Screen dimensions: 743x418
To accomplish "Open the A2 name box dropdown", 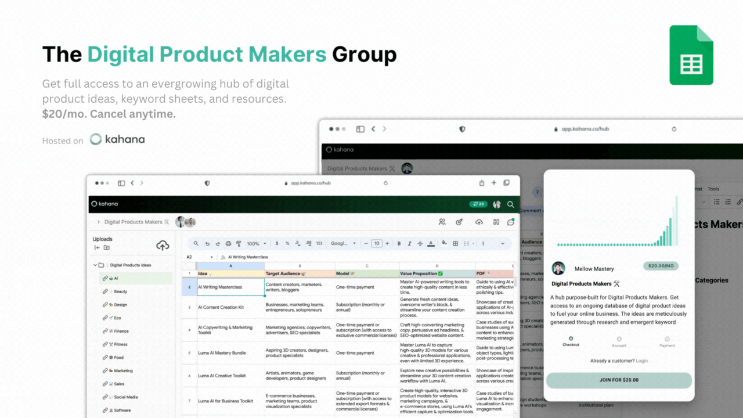I will tap(211, 257).
